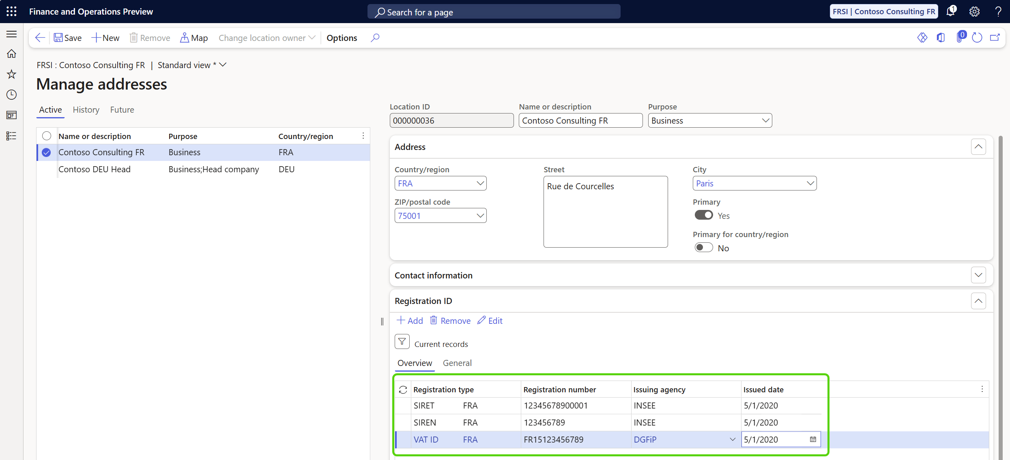
Task: Create a New address record
Action: (x=105, y=38)
